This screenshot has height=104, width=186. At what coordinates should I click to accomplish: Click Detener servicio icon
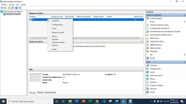(x=148, y=45)
